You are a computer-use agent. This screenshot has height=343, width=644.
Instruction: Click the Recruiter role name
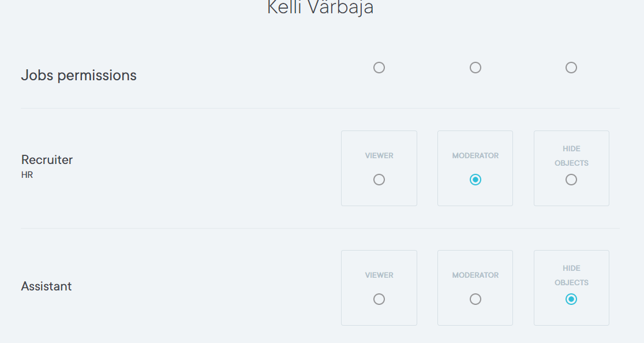click(47, 160)
